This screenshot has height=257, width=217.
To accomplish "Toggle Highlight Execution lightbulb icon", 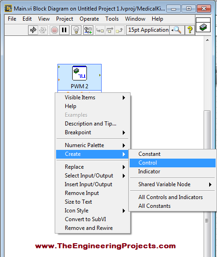I will pos(76,30).
